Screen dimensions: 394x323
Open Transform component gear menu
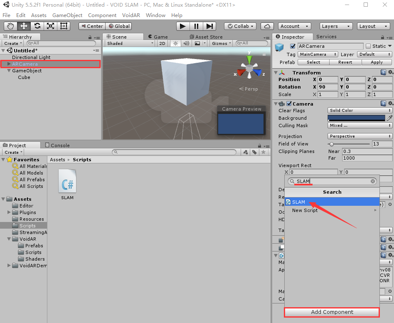[390, 72]
